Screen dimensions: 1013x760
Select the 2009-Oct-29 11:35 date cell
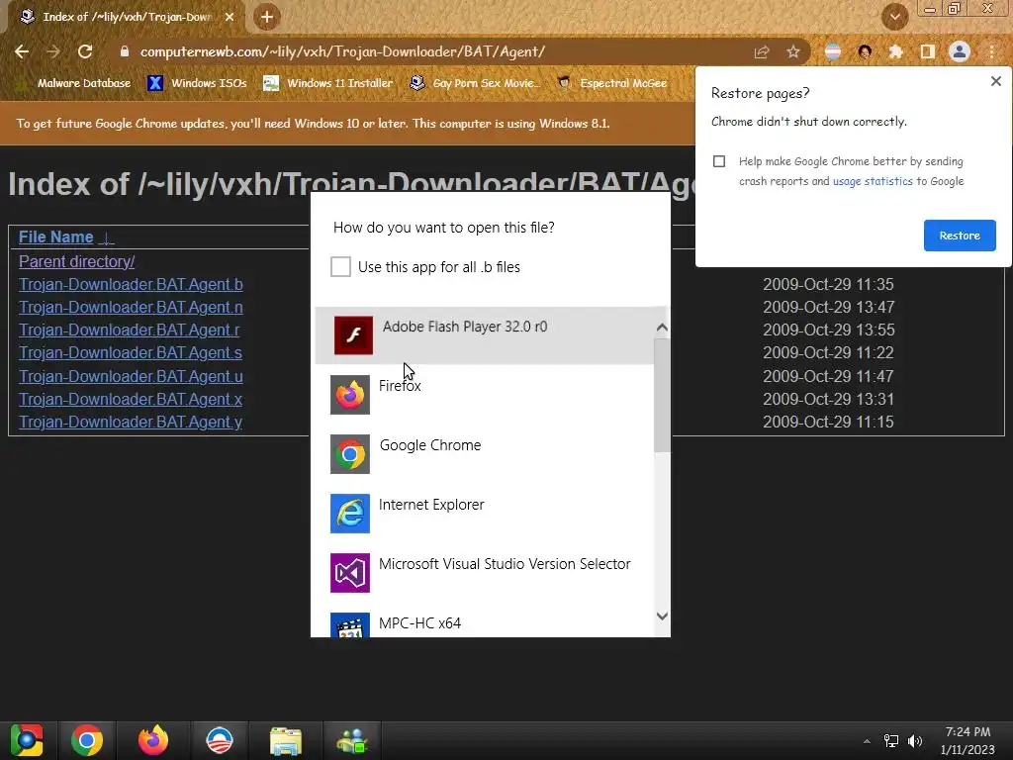coord(828,284)
